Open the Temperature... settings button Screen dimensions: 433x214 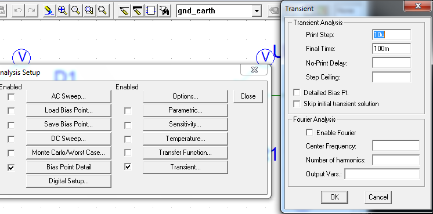pos(185,139)
